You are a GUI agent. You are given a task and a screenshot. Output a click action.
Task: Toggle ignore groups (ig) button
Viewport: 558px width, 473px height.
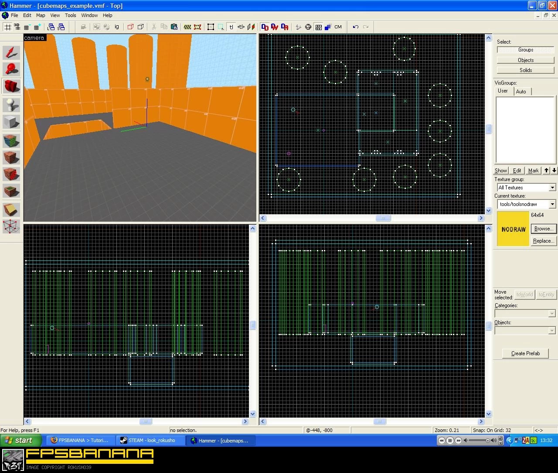(117, 27)
